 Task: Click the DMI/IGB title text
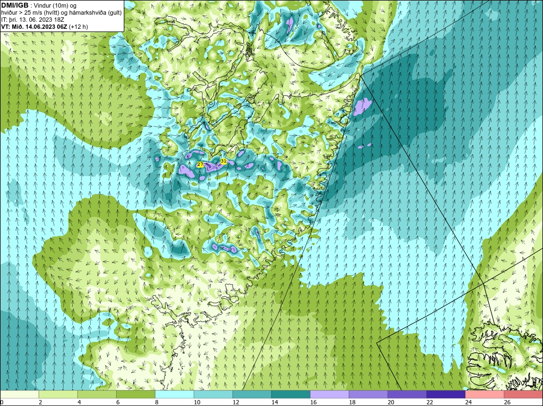coord(15,5)
